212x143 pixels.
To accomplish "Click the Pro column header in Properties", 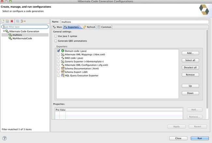I will click(57, 110).
